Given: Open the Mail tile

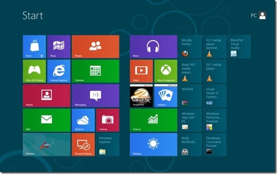Looking at the screenshot, I should coord(47,120).
